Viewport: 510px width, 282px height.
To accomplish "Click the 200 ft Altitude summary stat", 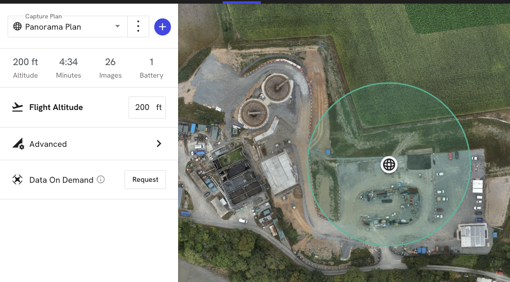I will click(26, 68).
